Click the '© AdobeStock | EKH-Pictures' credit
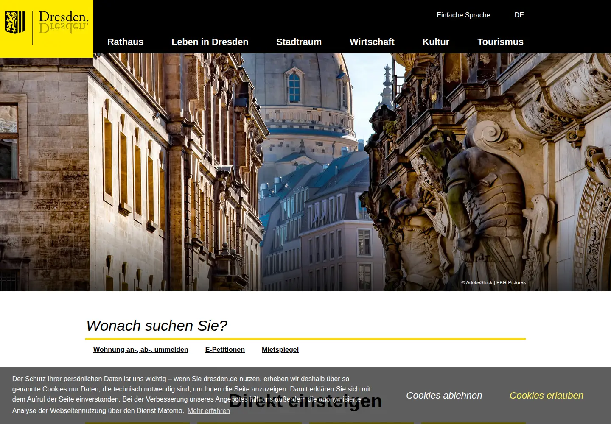 (493, 282)
